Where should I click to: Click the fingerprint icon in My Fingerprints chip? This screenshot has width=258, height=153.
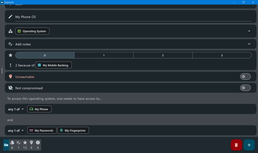pyautogui.click(x=61, y=130)
